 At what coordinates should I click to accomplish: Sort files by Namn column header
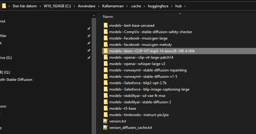pyautogui.click(x=108, y=17)
